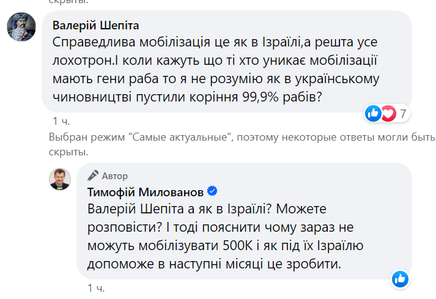Click the Like reaction on Милованов's reply
The height and width of the screenshot is (299, 436).
[x=400, y=279]
